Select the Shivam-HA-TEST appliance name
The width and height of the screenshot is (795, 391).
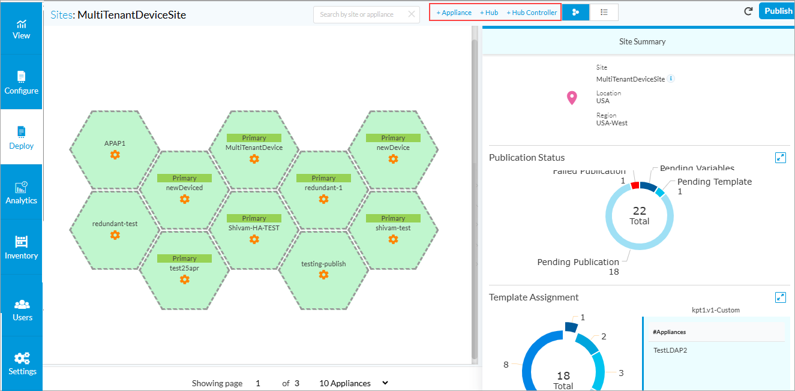click(x=254, y=228)
